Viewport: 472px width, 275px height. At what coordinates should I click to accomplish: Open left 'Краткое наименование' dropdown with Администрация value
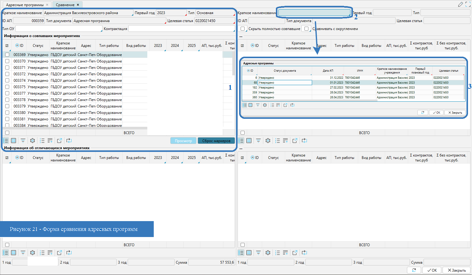(x=88, y=13)
